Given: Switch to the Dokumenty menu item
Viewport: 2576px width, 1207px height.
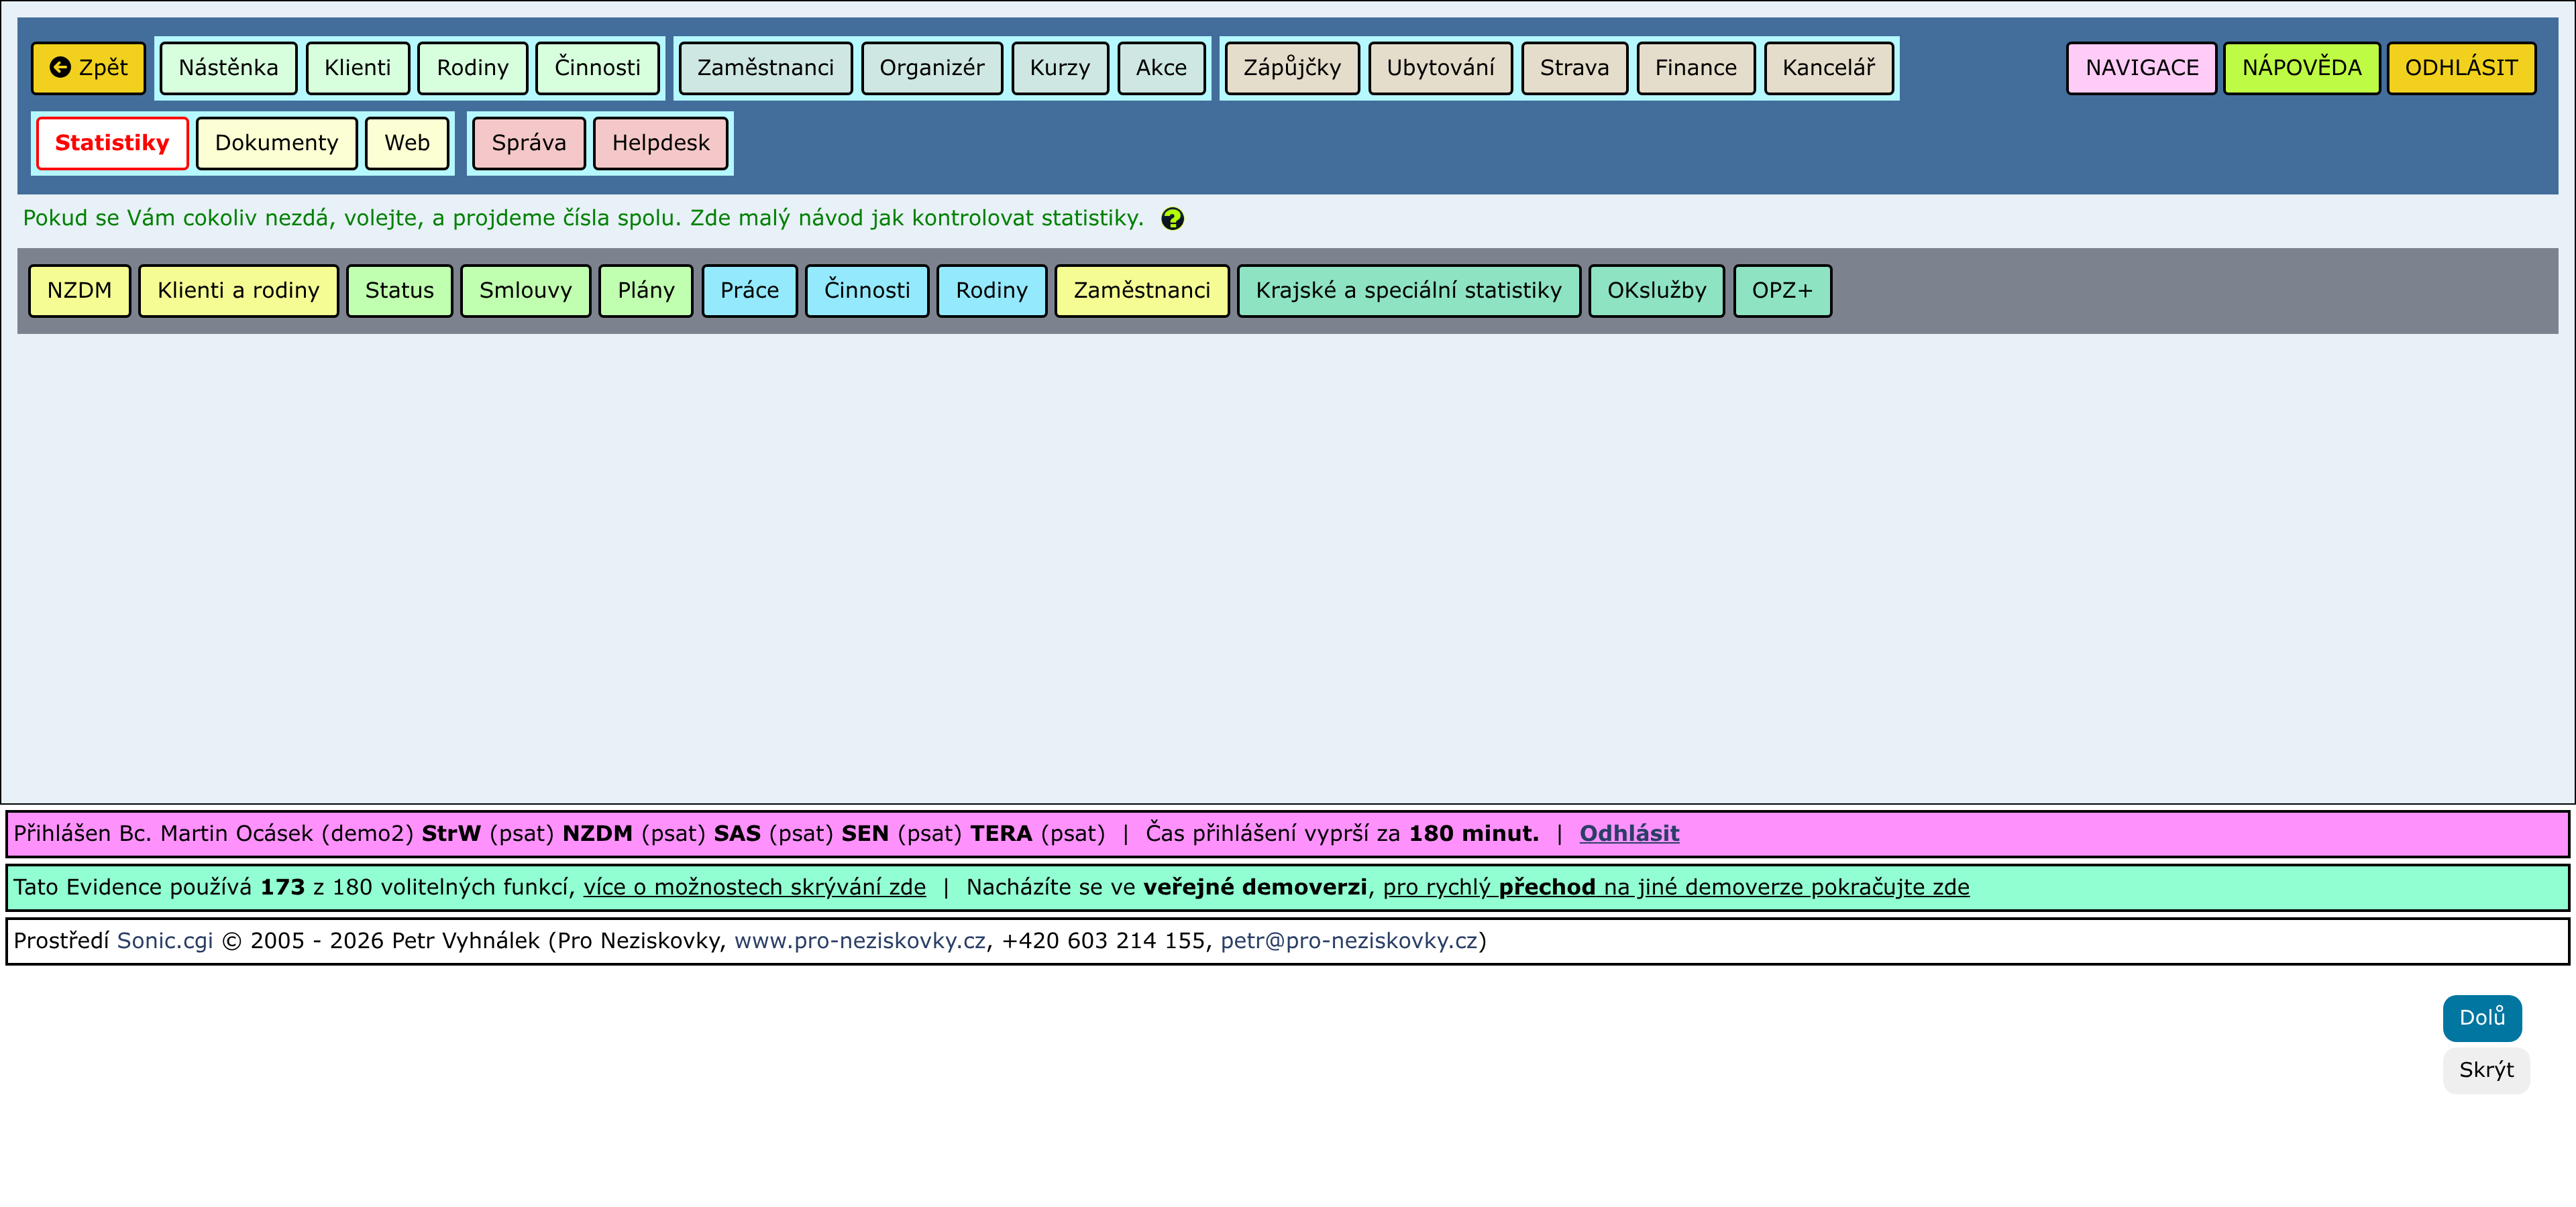Looking at the screenshot, I should 276,143.
